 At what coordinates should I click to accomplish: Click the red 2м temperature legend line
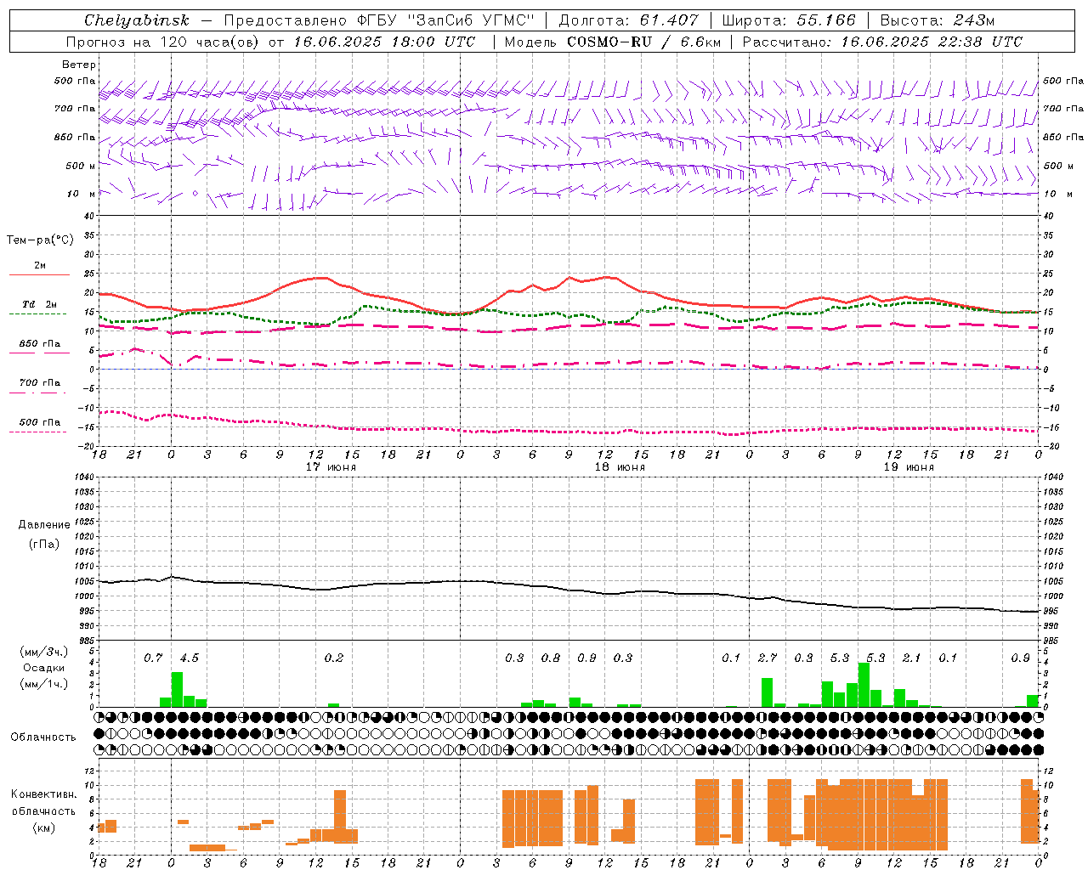pyautogui.click(x=39, y=275)
